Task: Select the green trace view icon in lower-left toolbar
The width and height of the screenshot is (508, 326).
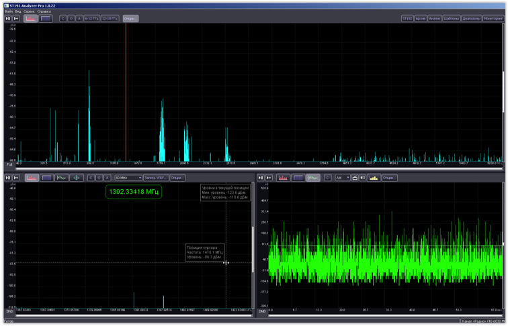Action: point(62,178)
